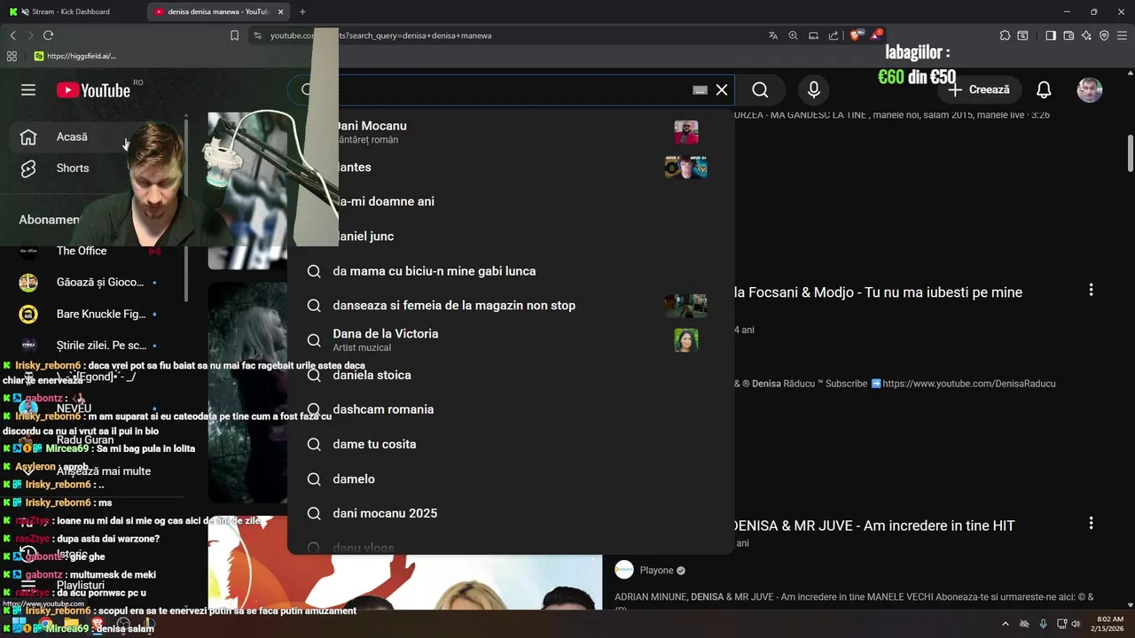Select suggestion damelo
This screenshot has height=638, width=1135.
[x=511, y=478]
